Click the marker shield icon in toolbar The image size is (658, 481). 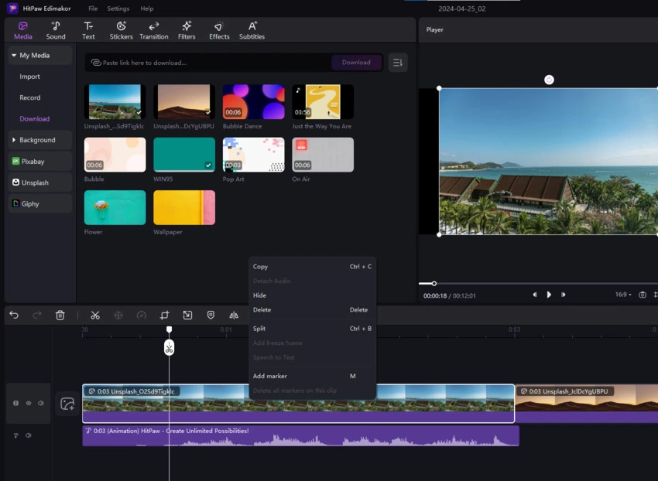[211, 316]
